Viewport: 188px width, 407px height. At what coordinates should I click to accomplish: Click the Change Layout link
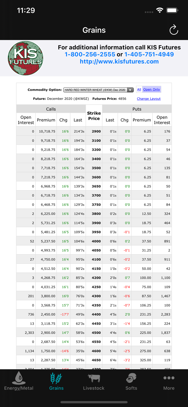click(149, 99)
